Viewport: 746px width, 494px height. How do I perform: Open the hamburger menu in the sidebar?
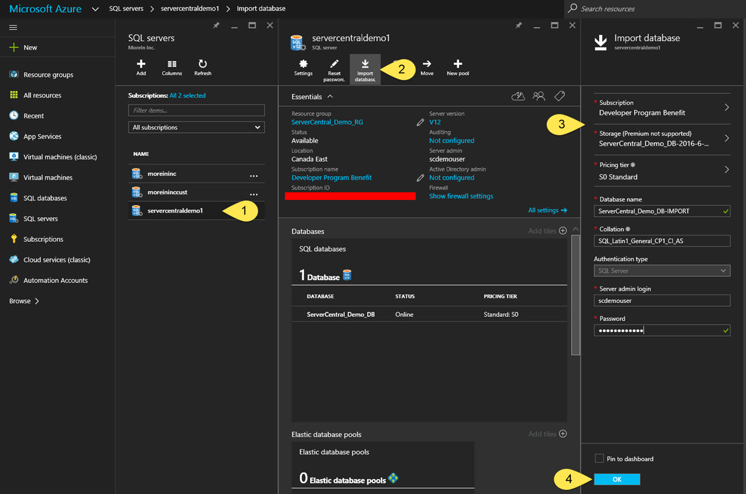point(13,28)
